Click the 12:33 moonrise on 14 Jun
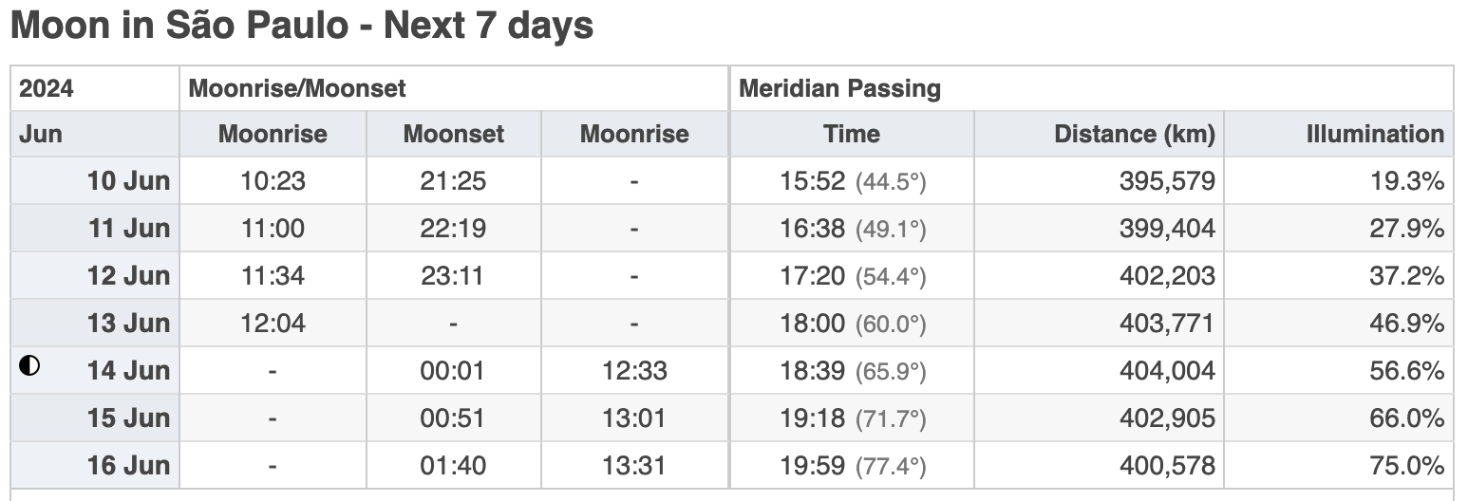 coord(634,370)
